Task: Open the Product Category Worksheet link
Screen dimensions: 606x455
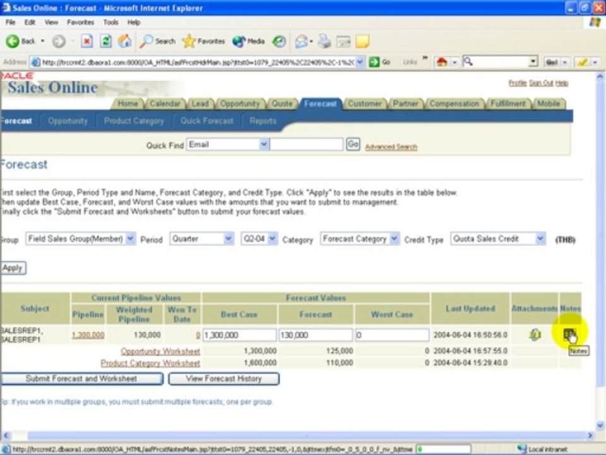Action: click(150, 363)
